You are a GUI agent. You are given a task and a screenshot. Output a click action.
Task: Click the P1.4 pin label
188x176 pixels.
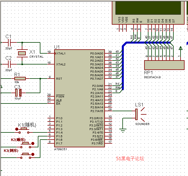click(x=59, y=133)
